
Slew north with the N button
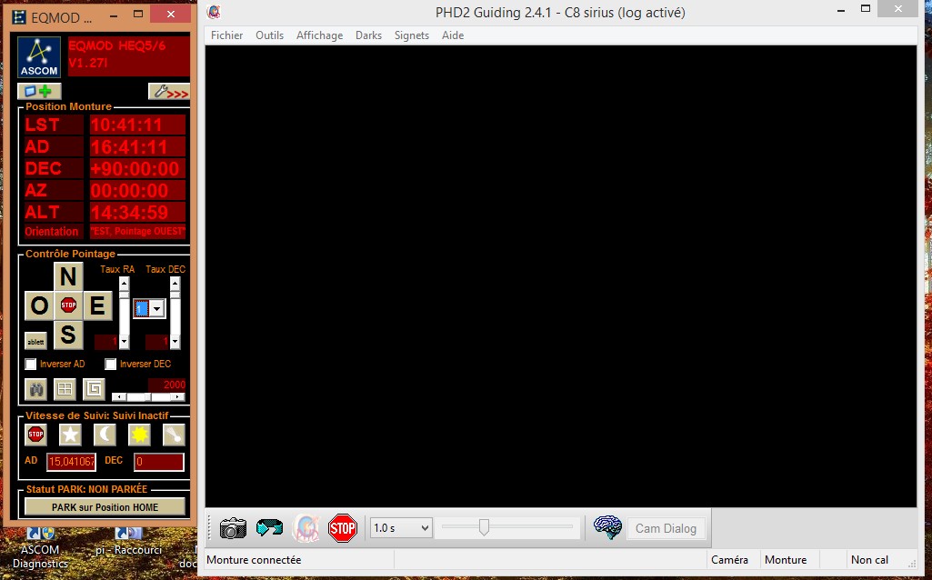pos(68,277)
